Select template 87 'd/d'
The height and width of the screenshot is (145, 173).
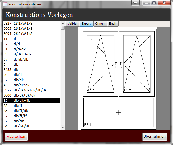(32, 44)
